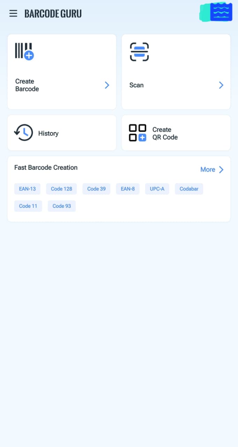Tap the History clock icon

click(23, 133)
